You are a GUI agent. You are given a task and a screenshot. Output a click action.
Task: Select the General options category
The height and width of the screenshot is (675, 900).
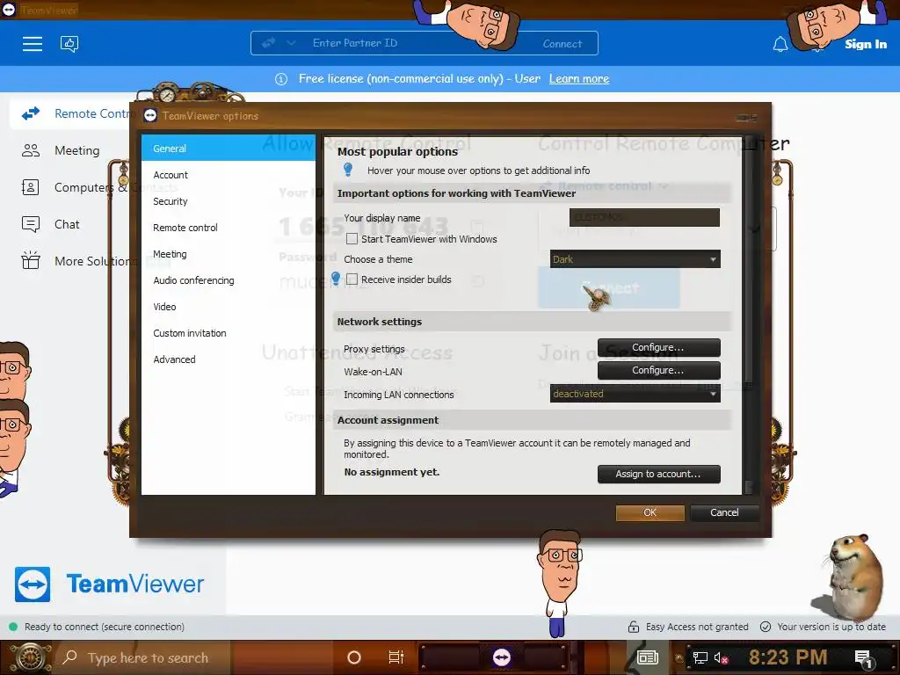[x=229, y=148]
